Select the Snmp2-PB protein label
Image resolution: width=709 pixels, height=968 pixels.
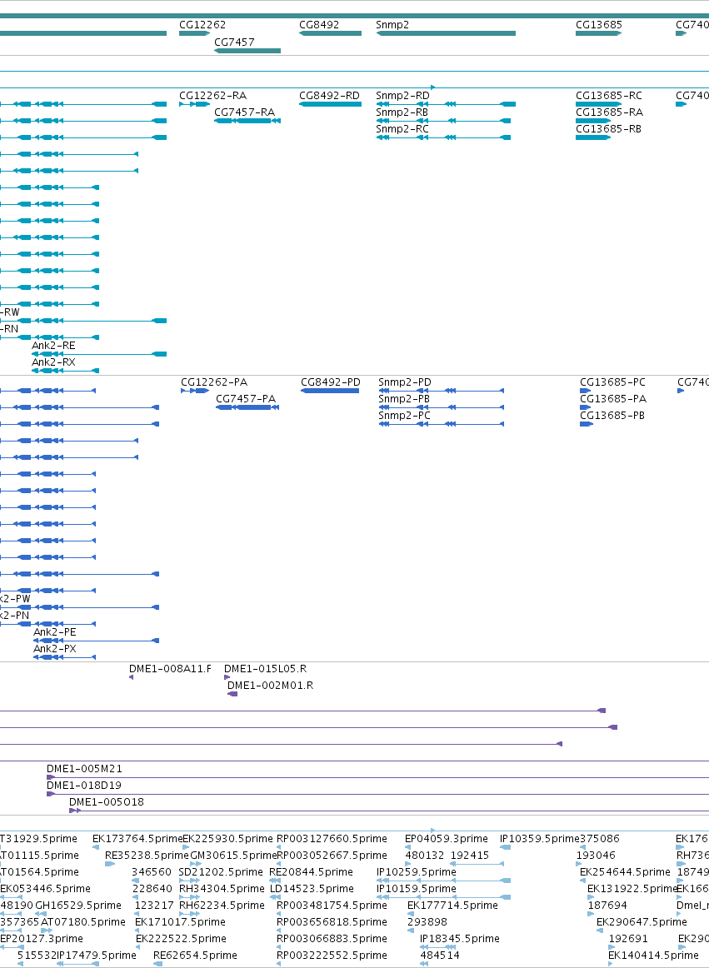tap(405, 399)
